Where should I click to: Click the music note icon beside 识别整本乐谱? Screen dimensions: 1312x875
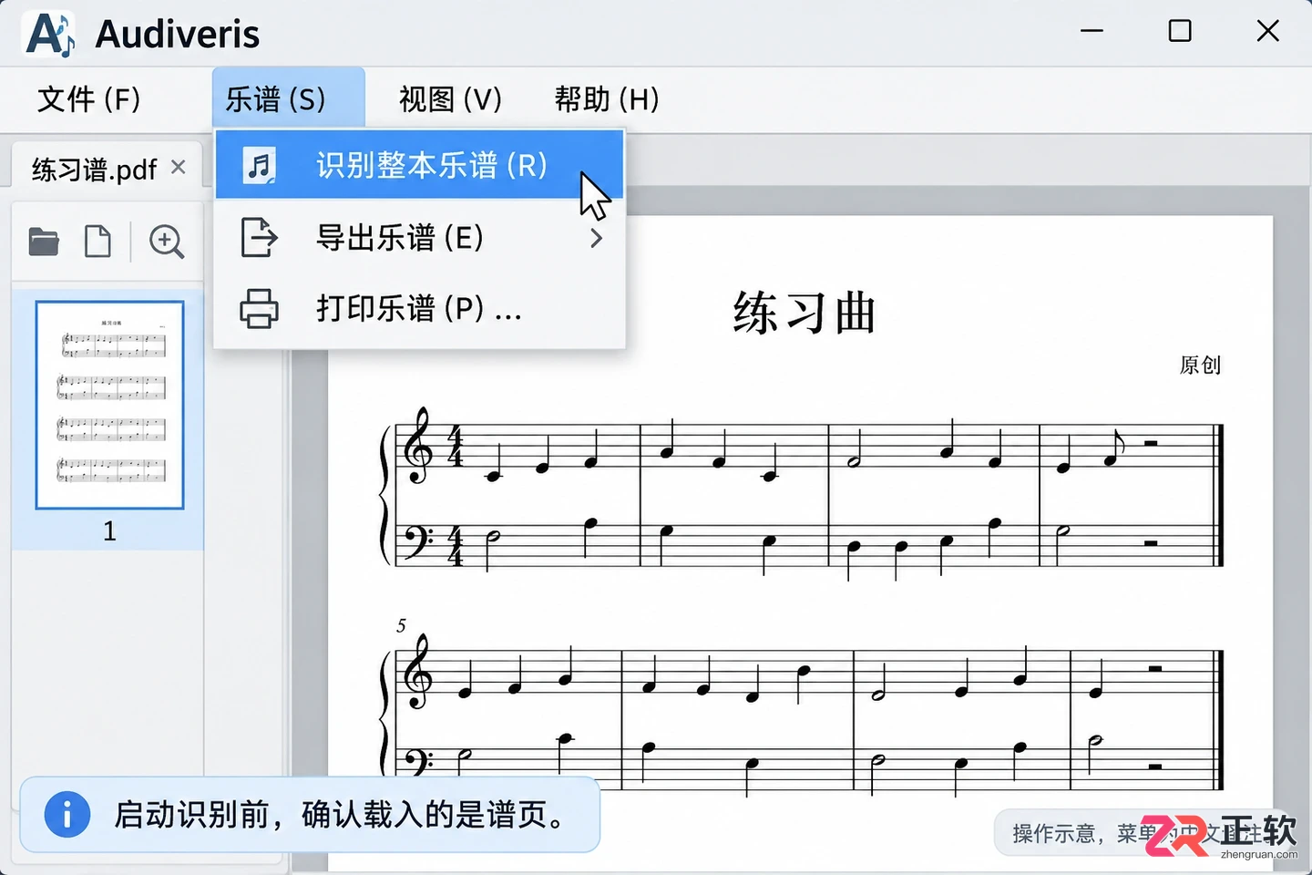pyautogui.click(x=260, y=166)
